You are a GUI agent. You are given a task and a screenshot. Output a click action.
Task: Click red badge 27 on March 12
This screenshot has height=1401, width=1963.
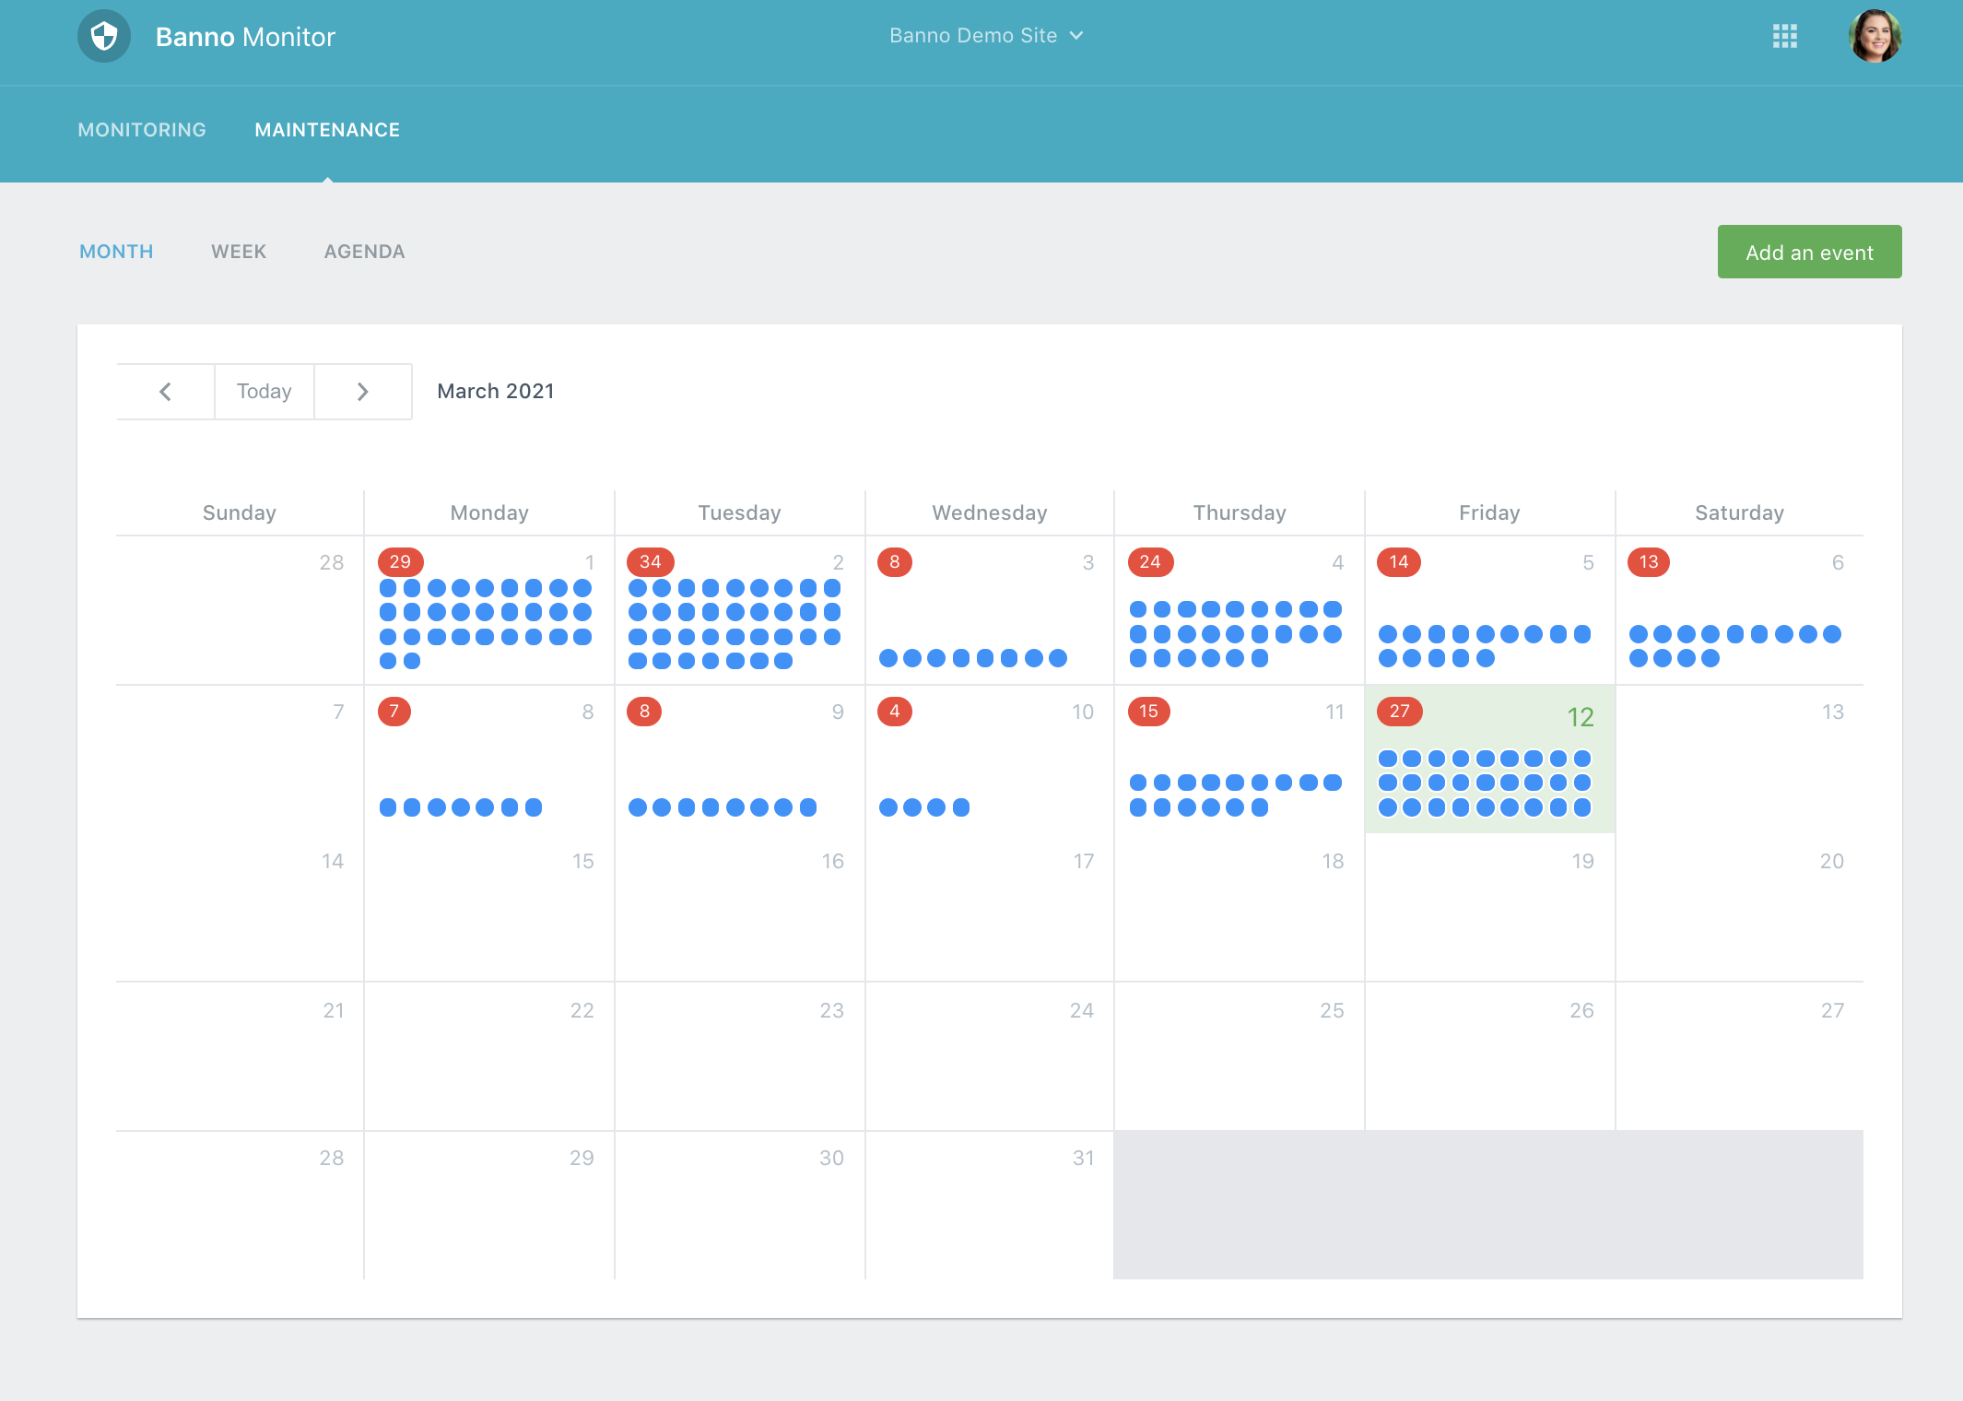(x=1399, y=712)
